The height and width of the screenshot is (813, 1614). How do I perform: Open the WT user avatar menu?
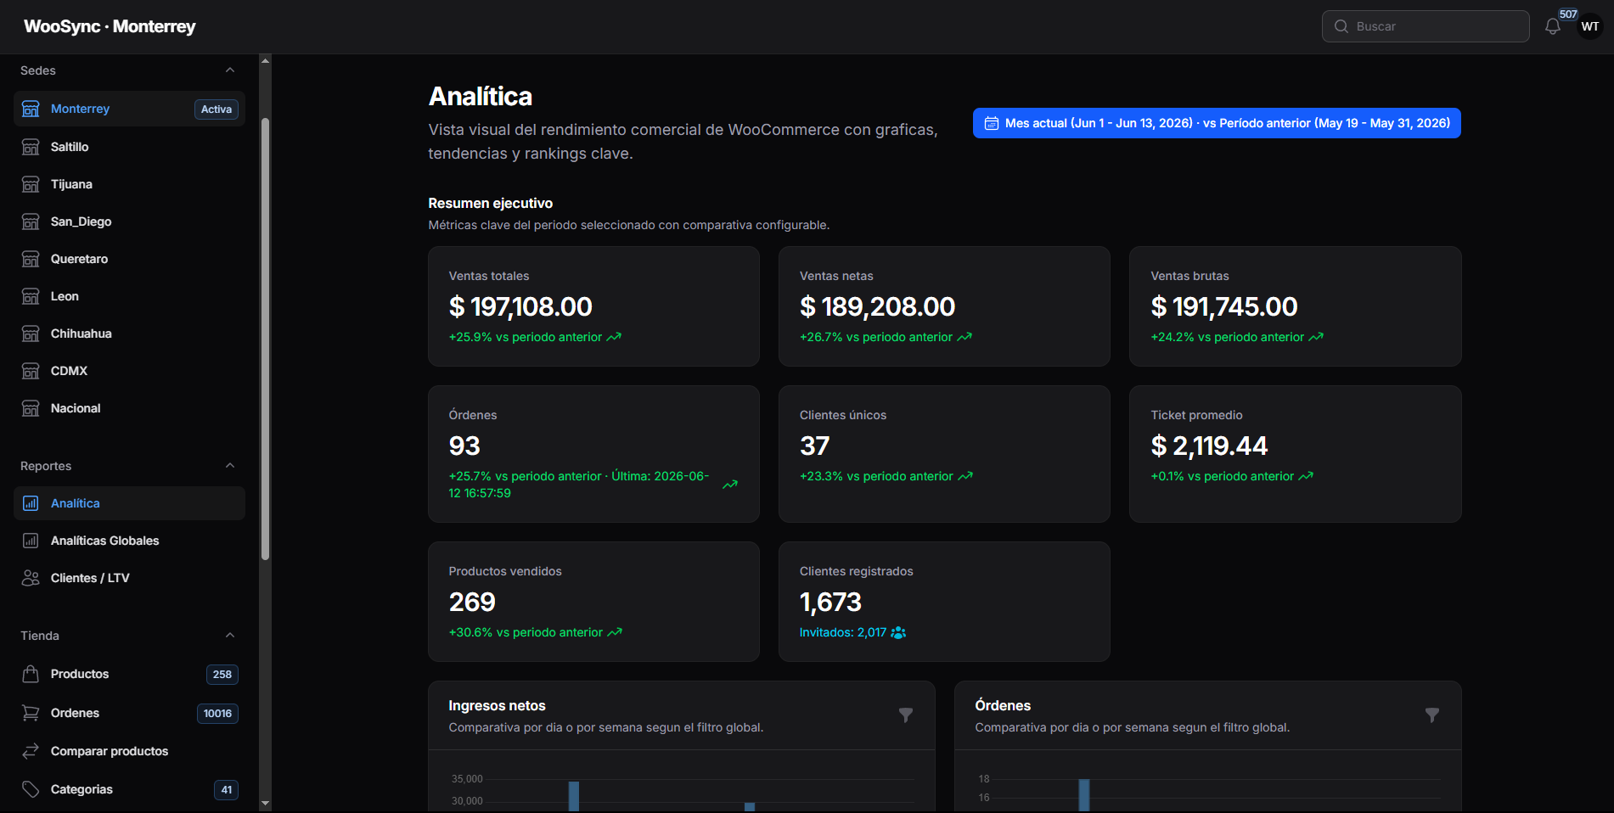1590,26
